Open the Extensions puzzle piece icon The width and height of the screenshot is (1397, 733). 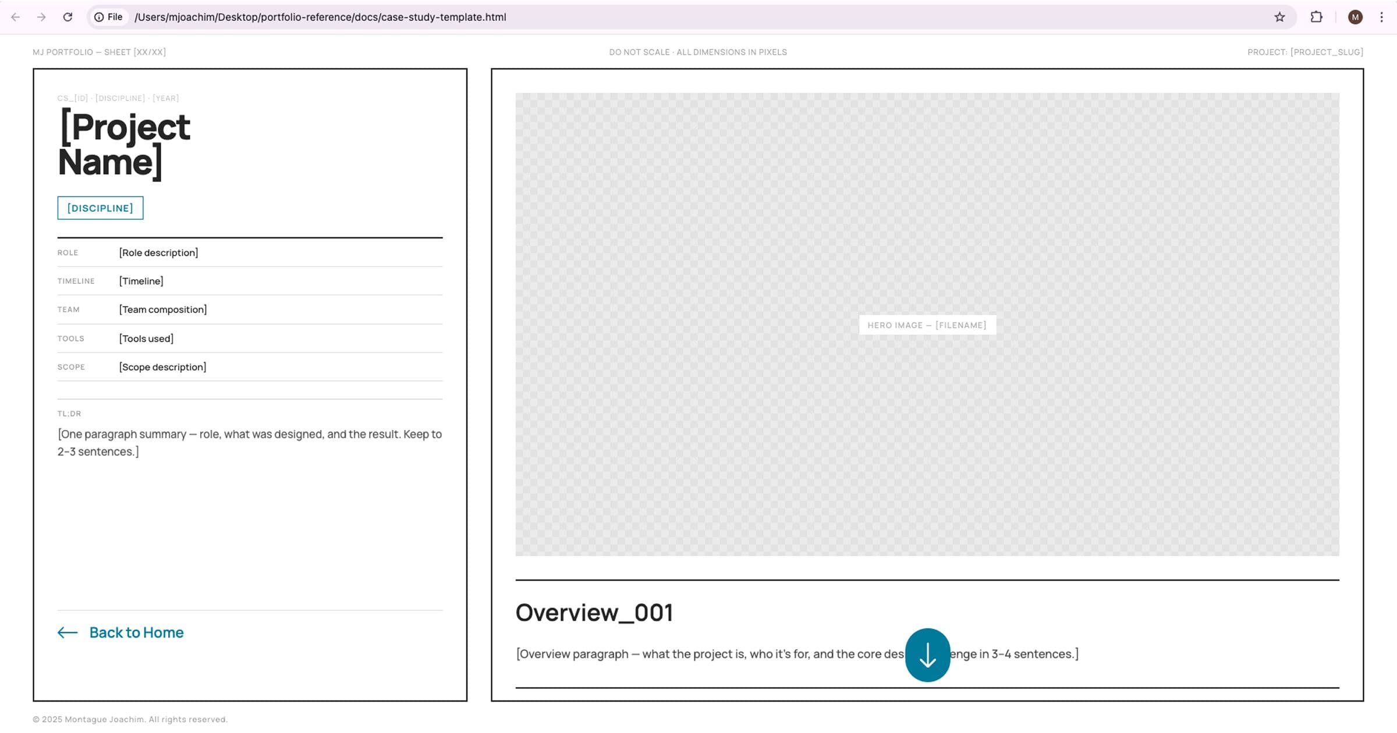point(1316,17)
